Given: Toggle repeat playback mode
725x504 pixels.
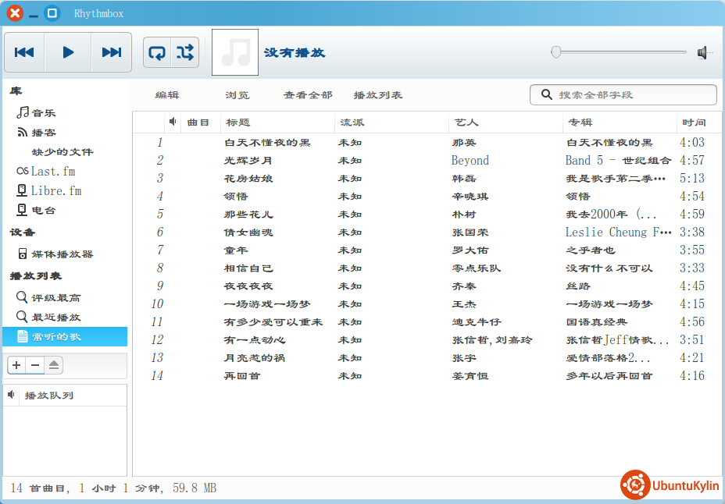Looking at the screenshot, I should click(157, 52).
